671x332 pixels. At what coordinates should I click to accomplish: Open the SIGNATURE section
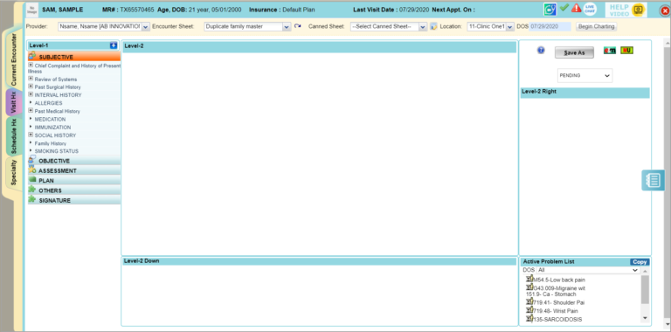point(74,200)
